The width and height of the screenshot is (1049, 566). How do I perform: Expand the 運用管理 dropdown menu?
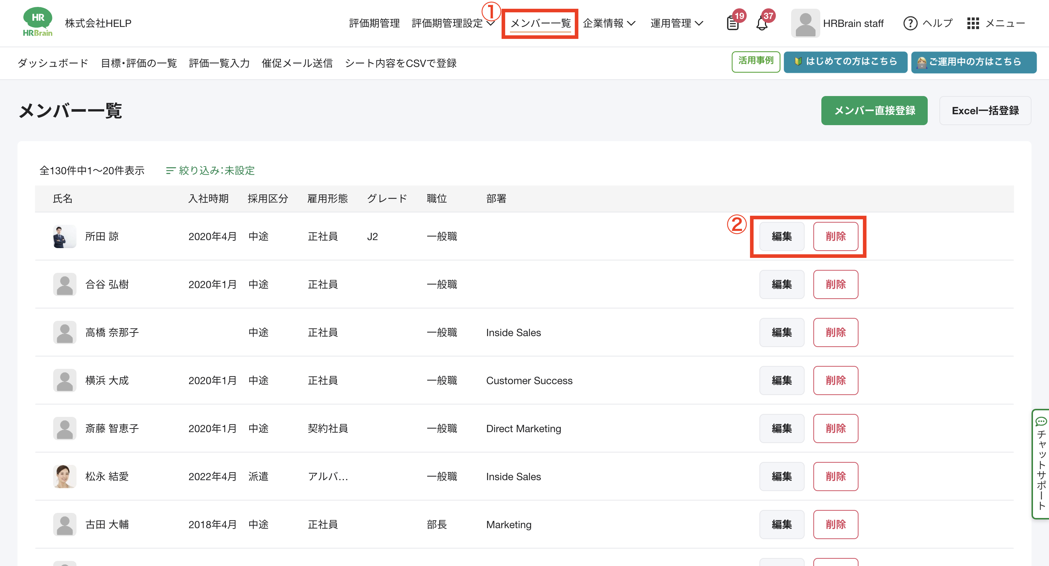[676, 24]
